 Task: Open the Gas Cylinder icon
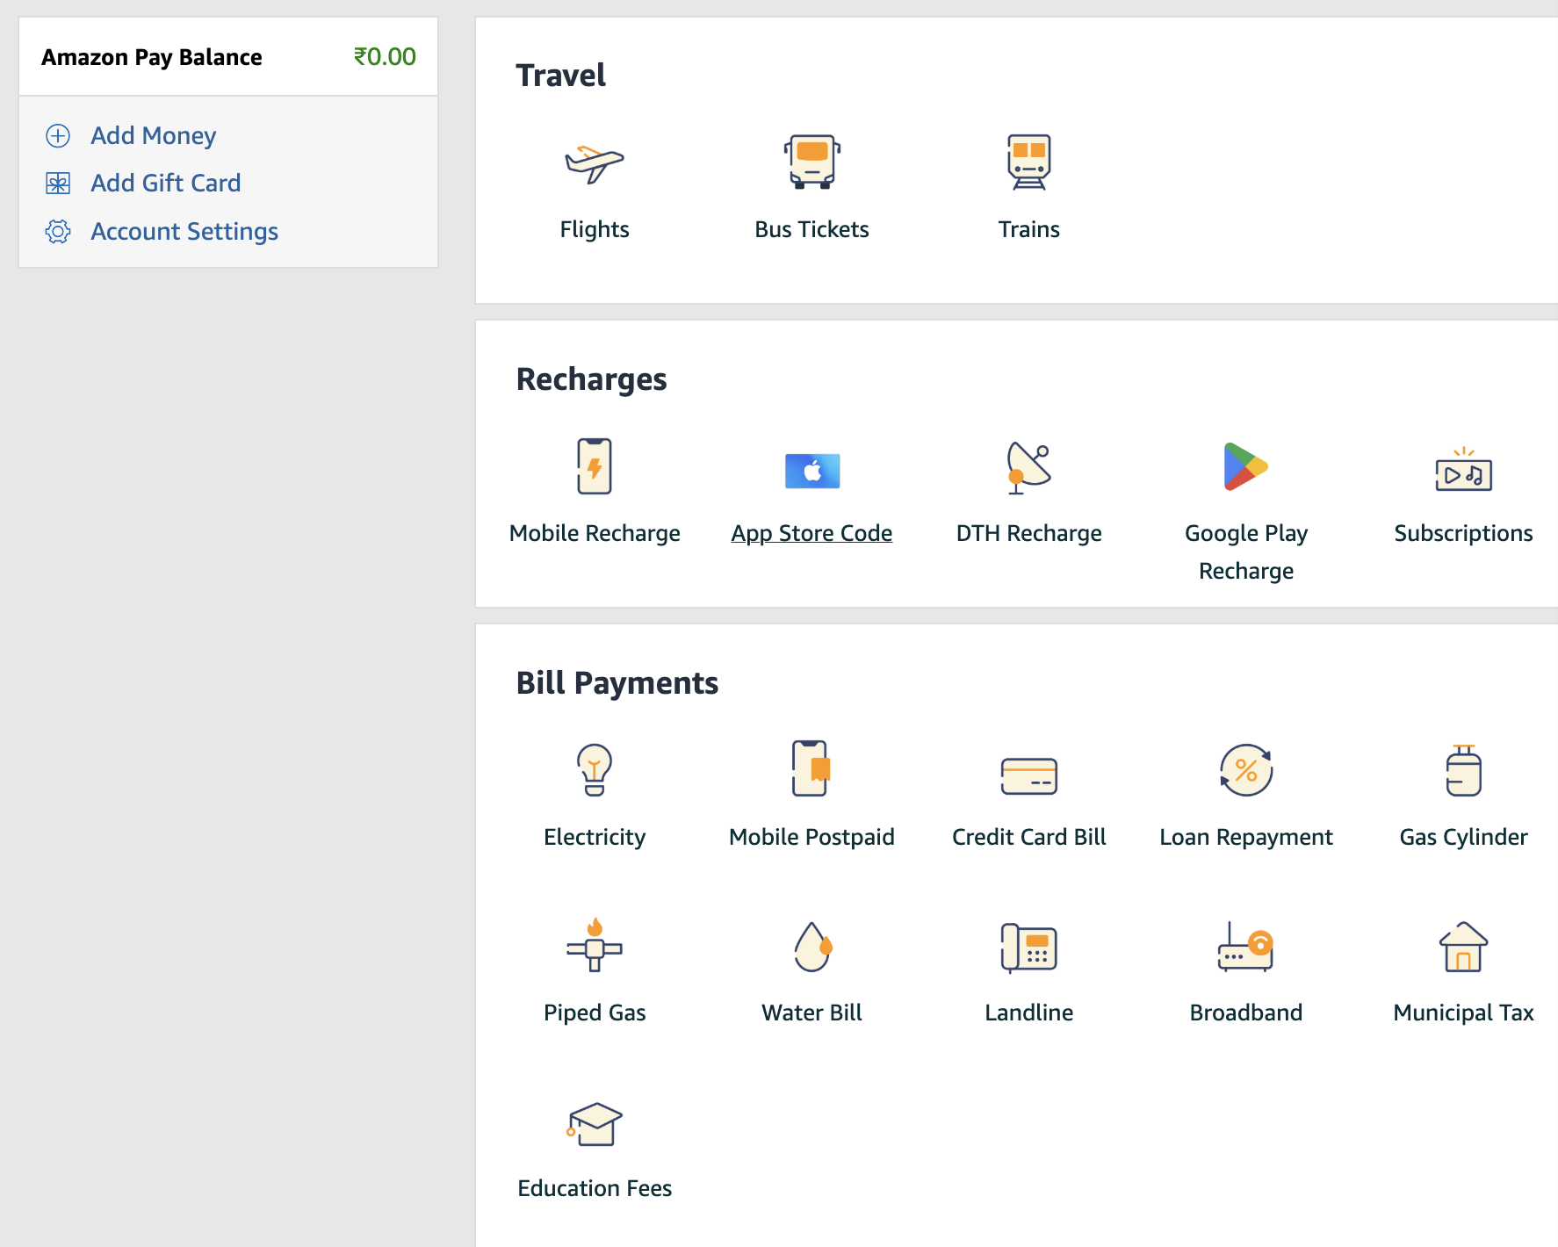[x=1463, y=770]
